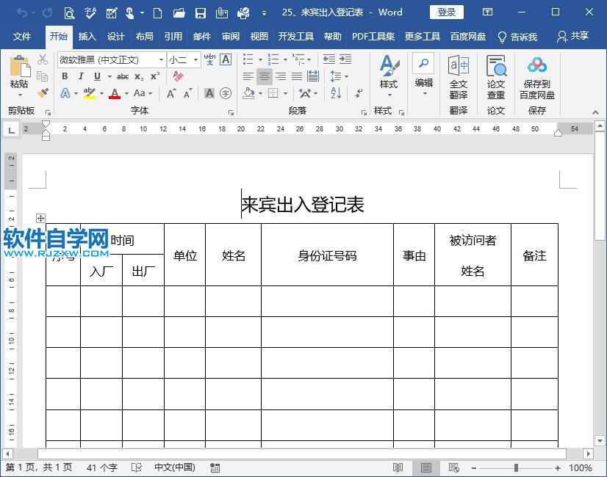
Task: Open the 视图 ribbon tab
Action: coord(259,35)
